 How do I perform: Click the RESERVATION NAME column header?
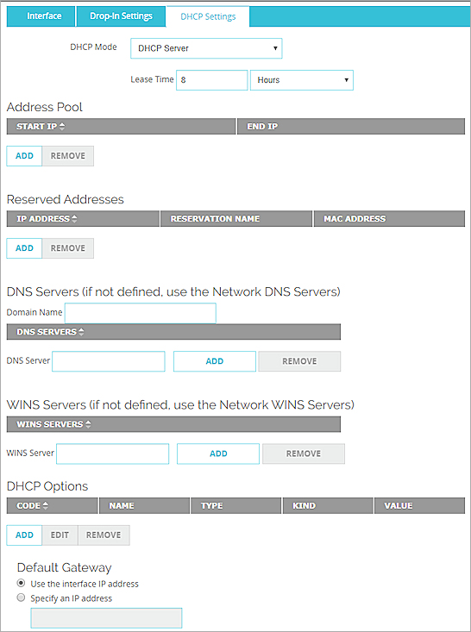click(236, 218)
